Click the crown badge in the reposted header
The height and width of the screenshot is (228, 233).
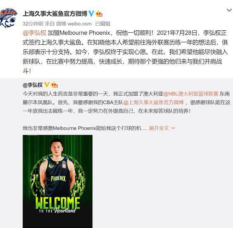(x=54, y=85)
